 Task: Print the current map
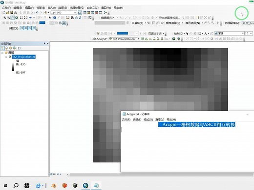tap(16, 13)
